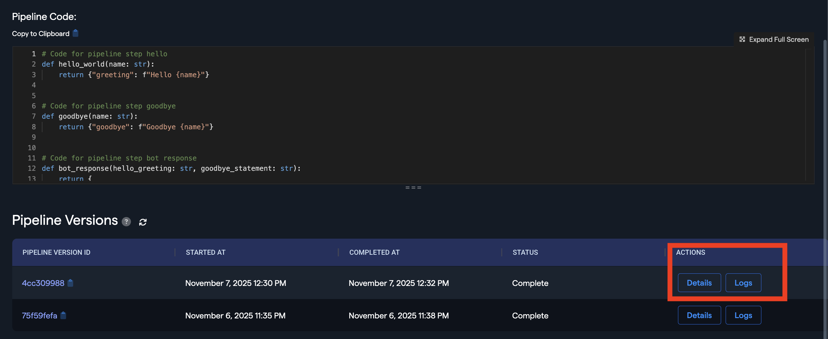Click Expand Full Screen text button
828x339 pixels.
click(778, 39)
